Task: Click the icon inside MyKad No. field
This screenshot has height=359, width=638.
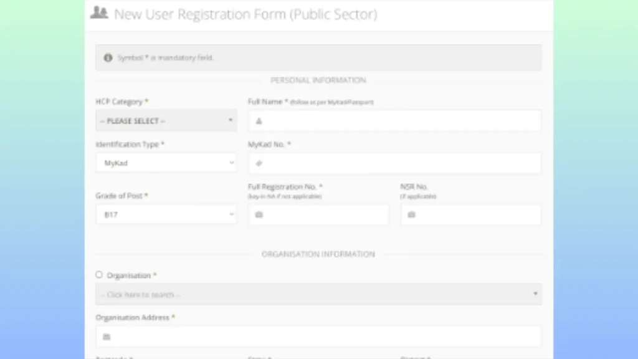Action: 259,163
